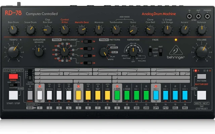Select the Maracas level knob
Screen dimensions: 215x134
[x=99, y=30]
